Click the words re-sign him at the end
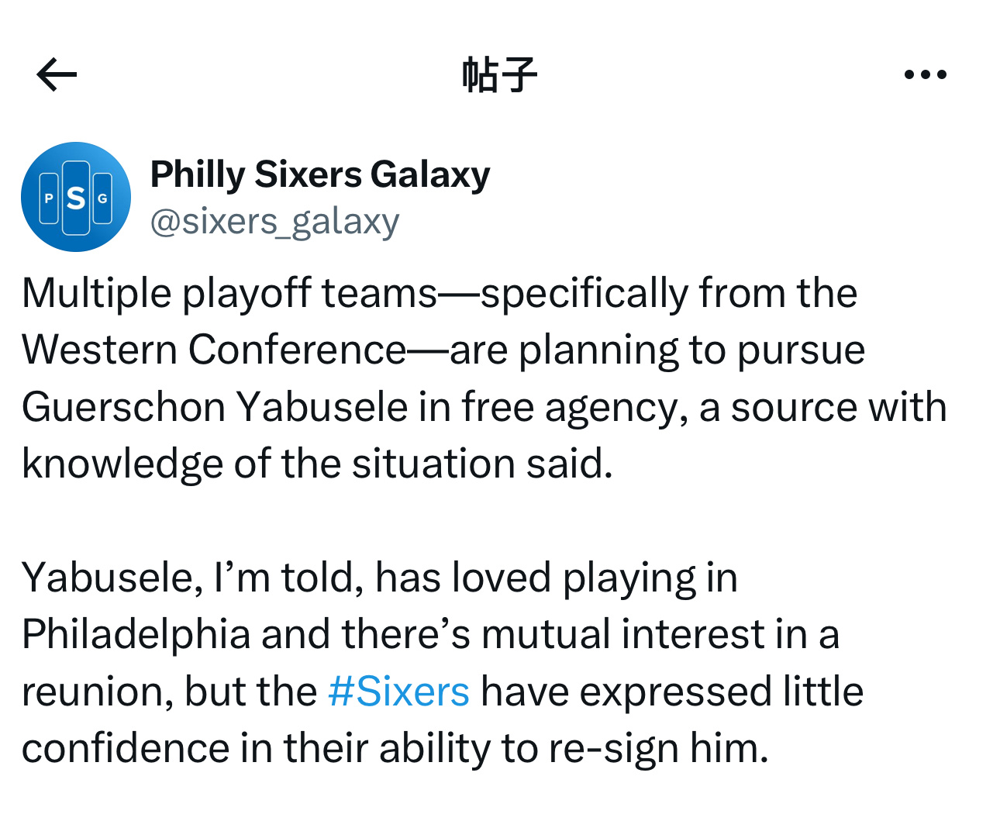Viewport: 1000px width, 821px height. 658,748
